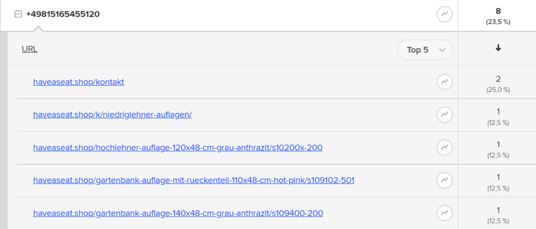536x229 pixels.
Task: Open haveaseat.shop/kontakt link
Action: tap(79, 82)
